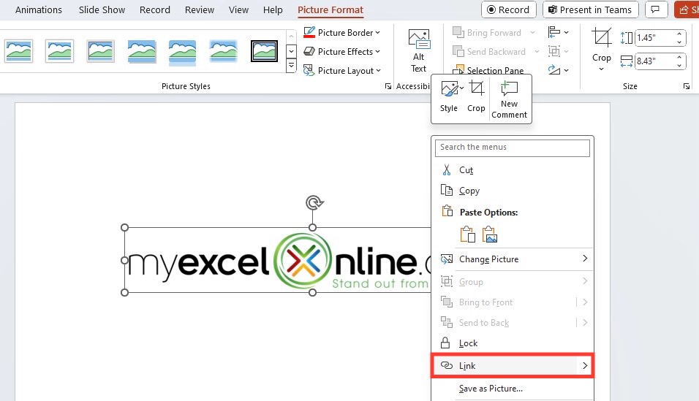699x401 pixels.
Task: Go to the Review tab
Action: coord(200,9)
